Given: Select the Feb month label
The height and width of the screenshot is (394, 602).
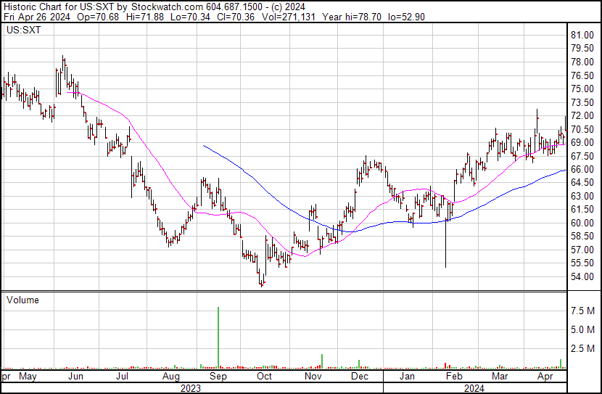Looking at the screenshot, I should coord(454,377).
